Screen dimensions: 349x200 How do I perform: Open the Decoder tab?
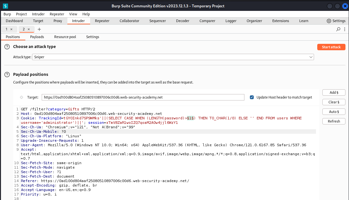coord(183,21)
